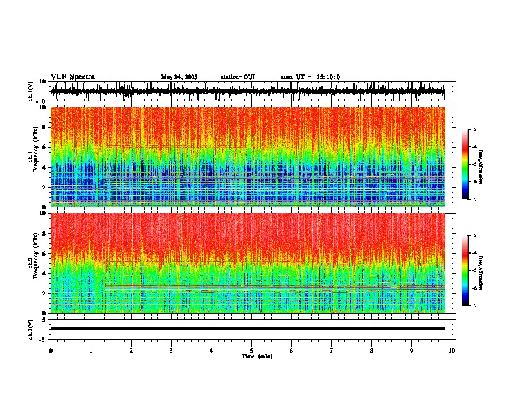Click the thick black ch.3 voltage line

pyautogui.click(x=248, y=329)
